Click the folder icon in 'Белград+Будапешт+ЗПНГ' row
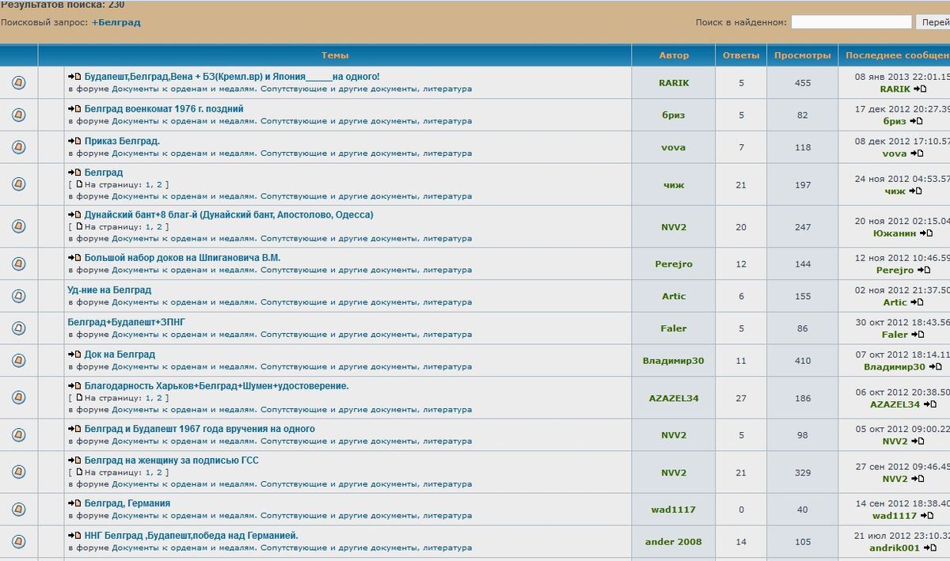Screen dimensions: 950x561 coord(19,328)
